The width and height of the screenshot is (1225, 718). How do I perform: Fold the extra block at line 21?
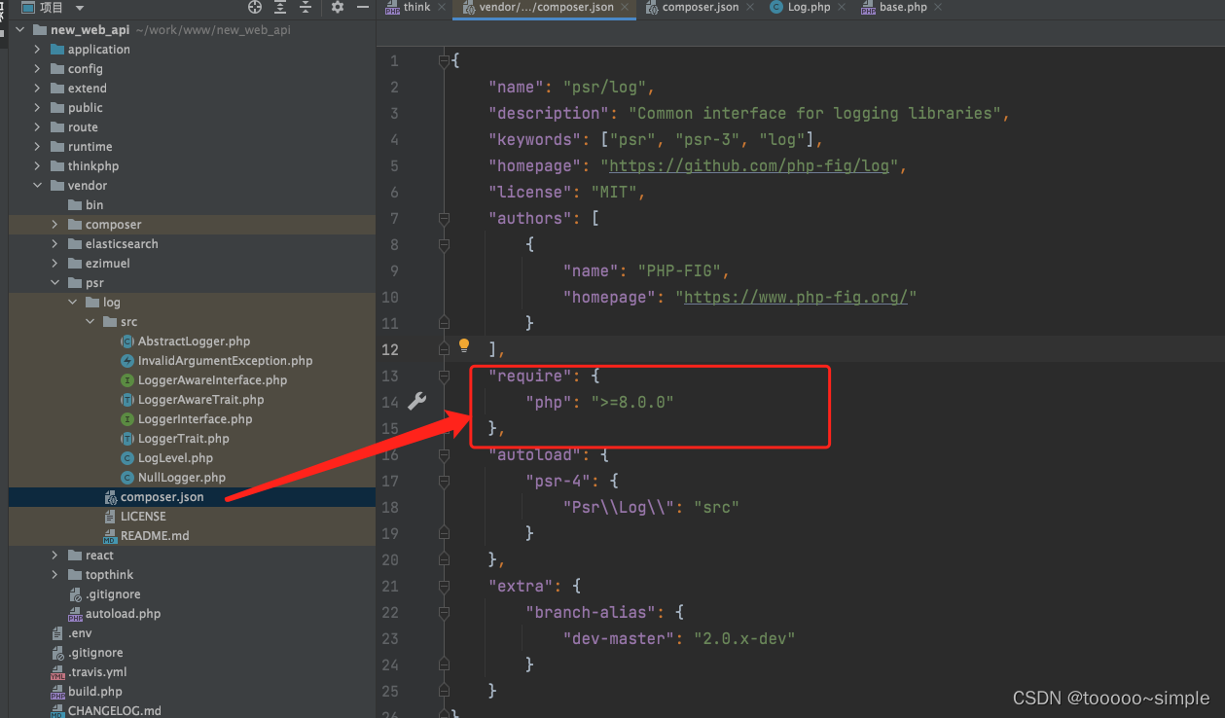click(444, 587)
